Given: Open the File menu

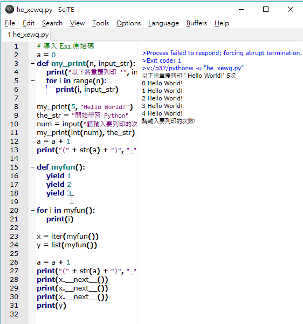Looking at the screenshot, I should tap(10, 23).
